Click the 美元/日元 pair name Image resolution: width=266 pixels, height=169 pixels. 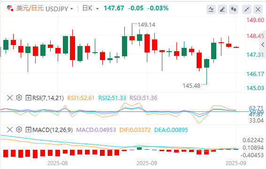pos(30,8)
